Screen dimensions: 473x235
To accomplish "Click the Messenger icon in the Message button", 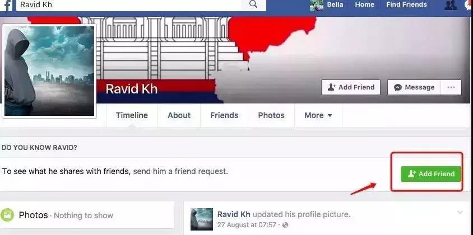I will point(398,87).
